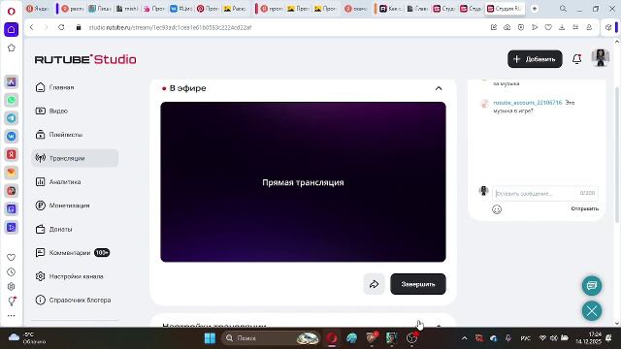This screenshot has width=621, height=349.
Task: Open history clock in Opera sidebar
Action: pyautogui.click(x=11, y=271)
